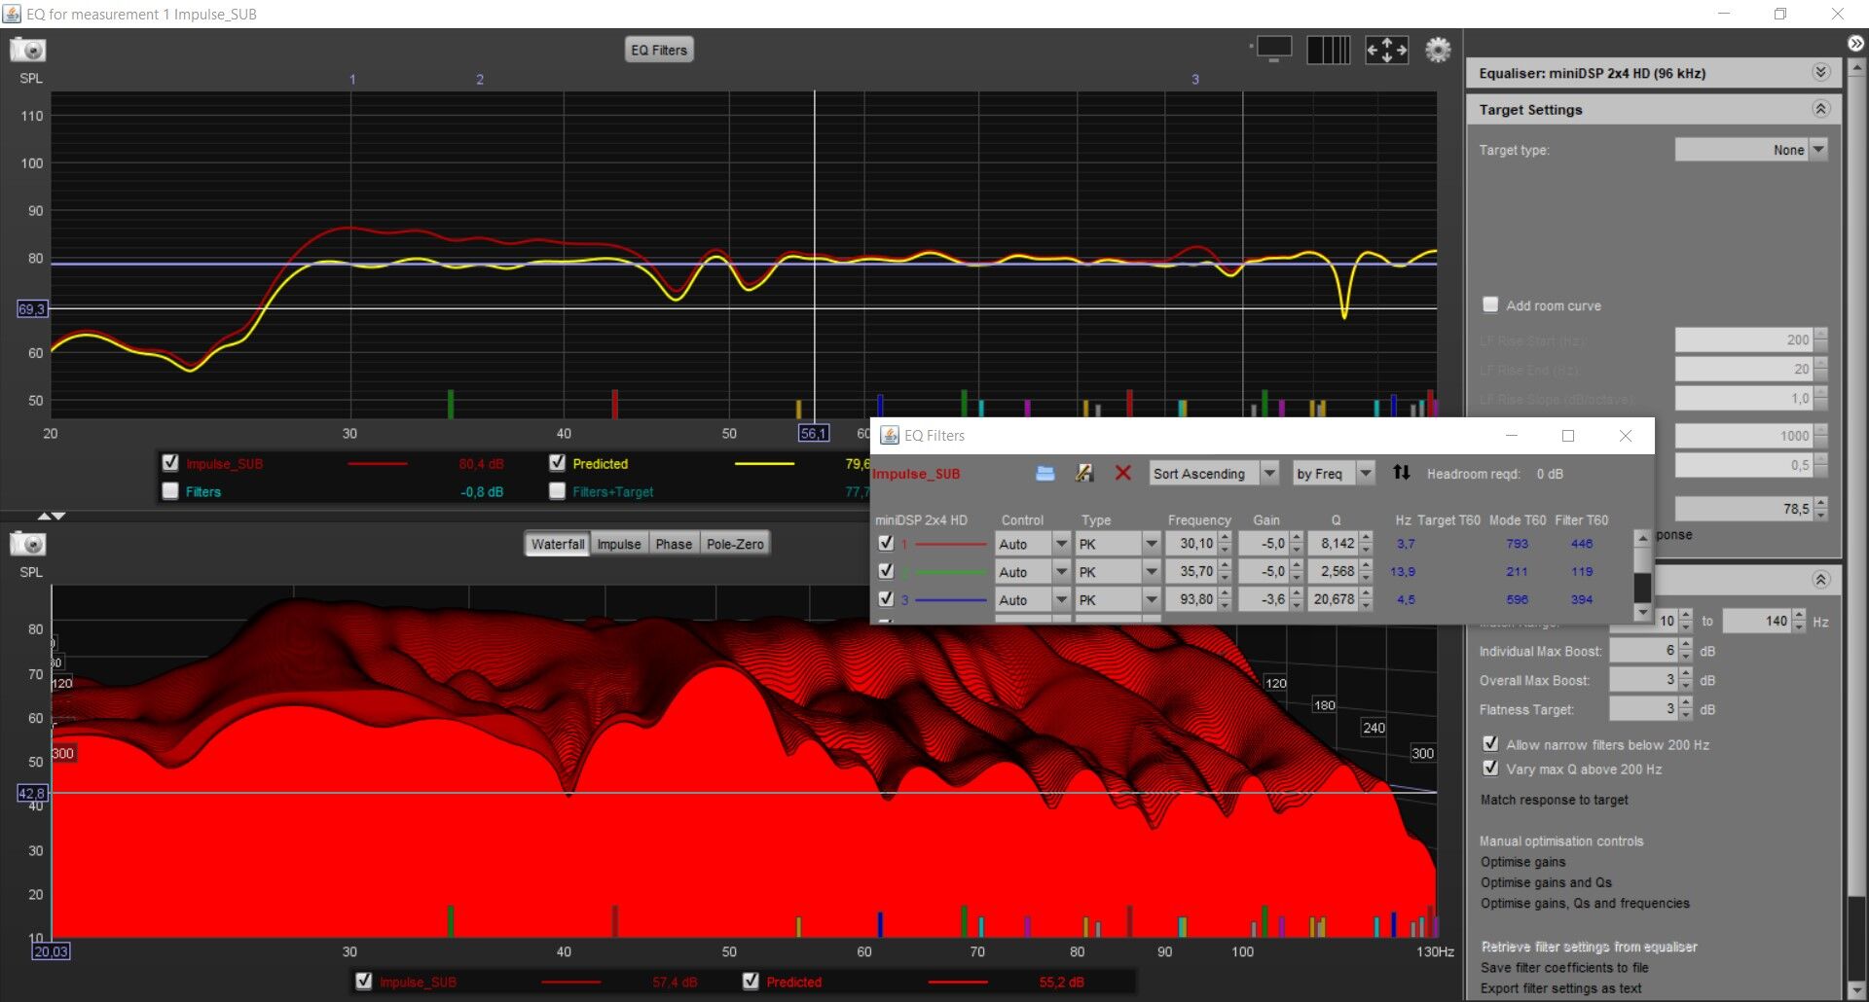Click filter 3 marker above upper graph
The image size is (1869, 1002).
click(x=1195, y=80)
